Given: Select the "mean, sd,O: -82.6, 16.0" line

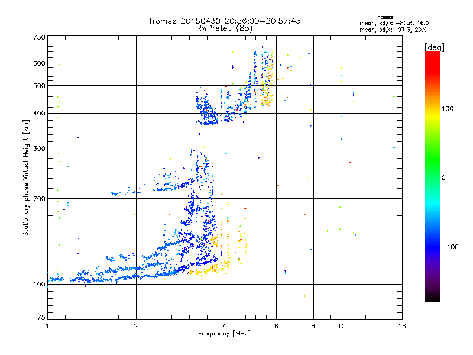Looking at the screenshot, I should (394, 23).
